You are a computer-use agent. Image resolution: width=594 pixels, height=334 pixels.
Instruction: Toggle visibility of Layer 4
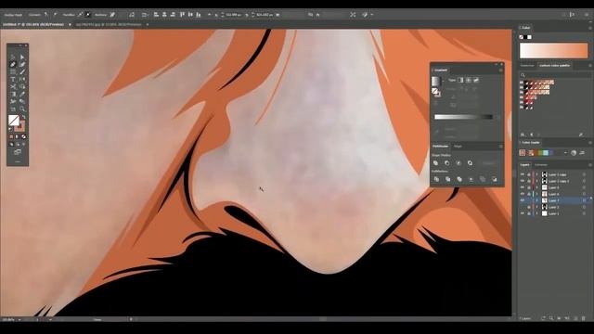click(523, 194)
